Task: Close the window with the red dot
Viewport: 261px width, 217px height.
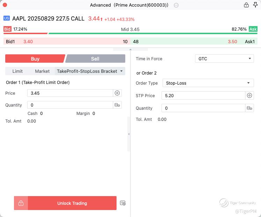Action: coord(5,5)
